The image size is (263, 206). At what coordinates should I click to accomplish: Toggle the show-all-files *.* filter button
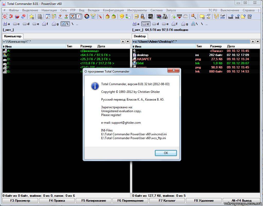coord(73,16)
